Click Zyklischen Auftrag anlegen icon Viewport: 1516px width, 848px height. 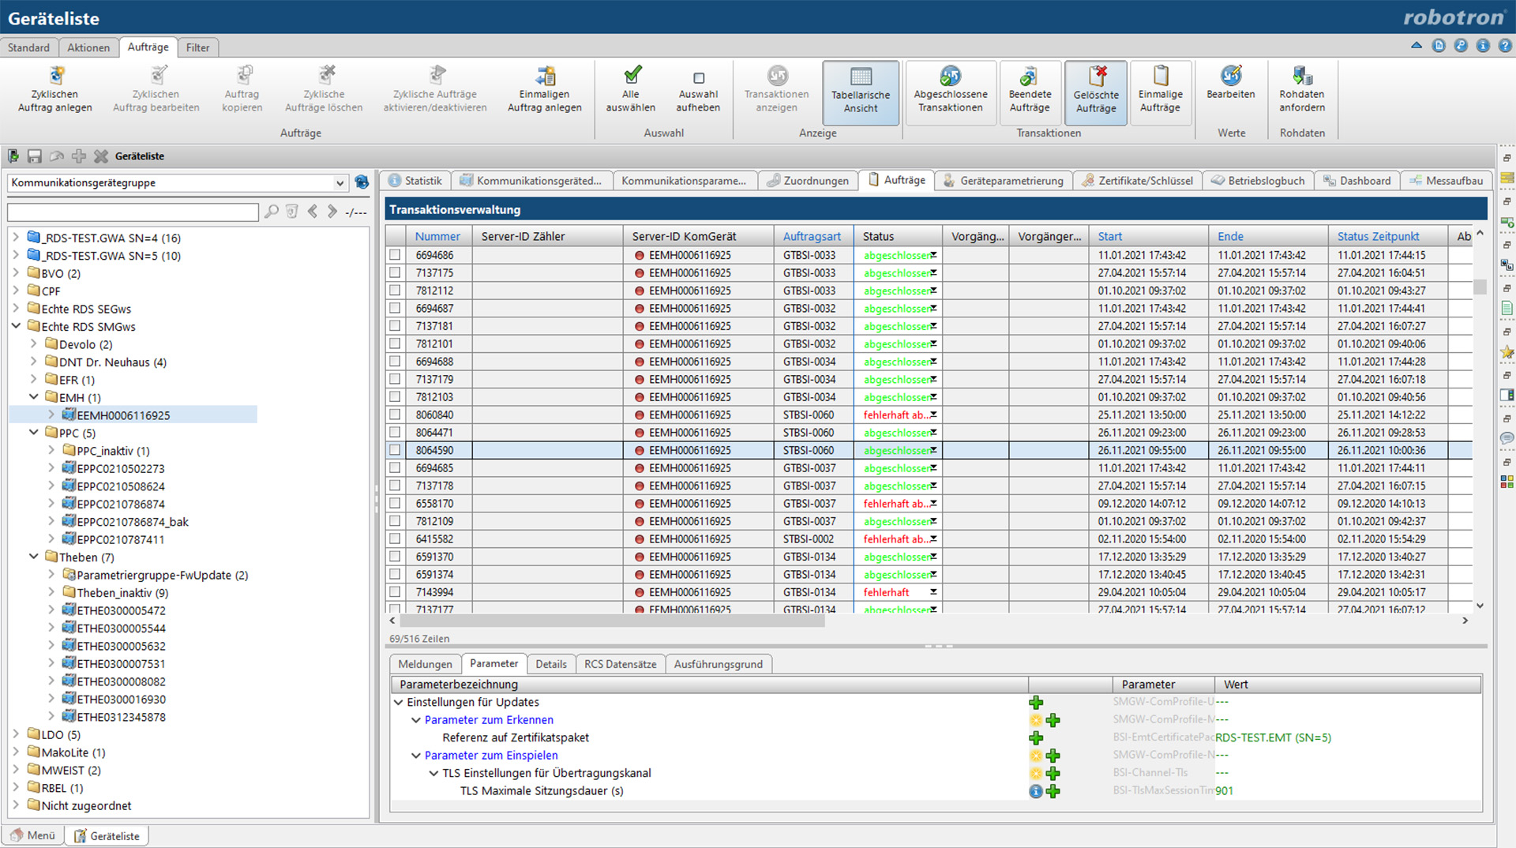pyautogui.click(x=55, y=76)
